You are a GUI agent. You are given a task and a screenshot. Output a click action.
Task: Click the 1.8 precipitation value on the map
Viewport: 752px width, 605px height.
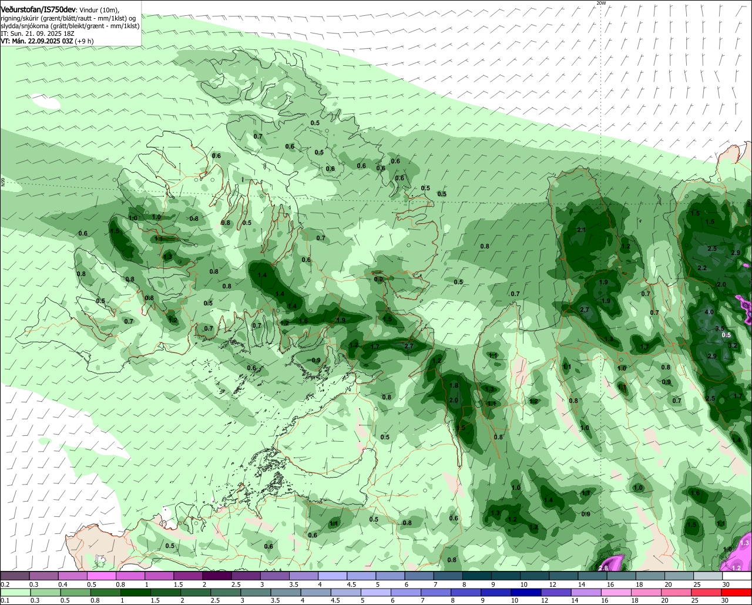(x=454, y=385)
